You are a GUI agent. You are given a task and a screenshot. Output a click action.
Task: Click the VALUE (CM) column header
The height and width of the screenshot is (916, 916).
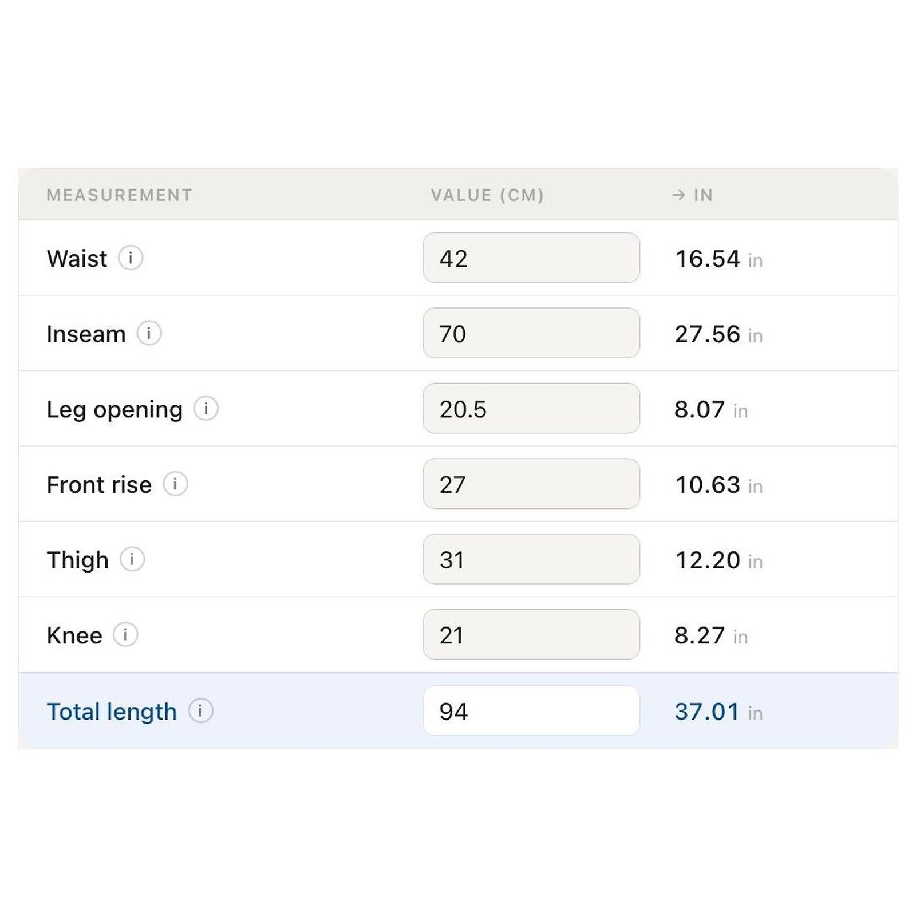point(487,195)
